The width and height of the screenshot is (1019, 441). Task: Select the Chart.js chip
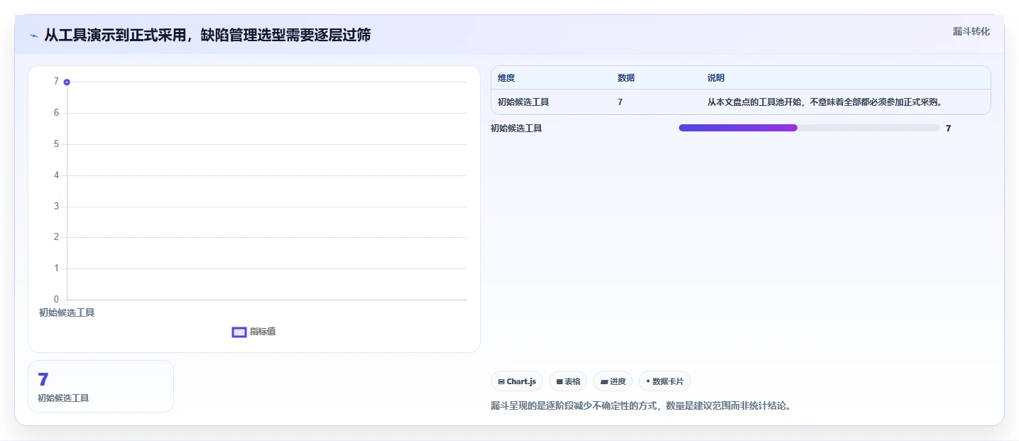[x=517, y=381]
